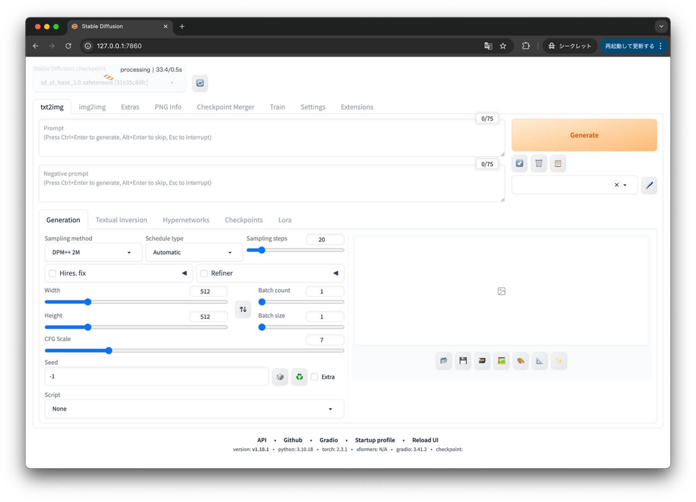
Task: View site information icon in address bar
Action: pos(87,46)
